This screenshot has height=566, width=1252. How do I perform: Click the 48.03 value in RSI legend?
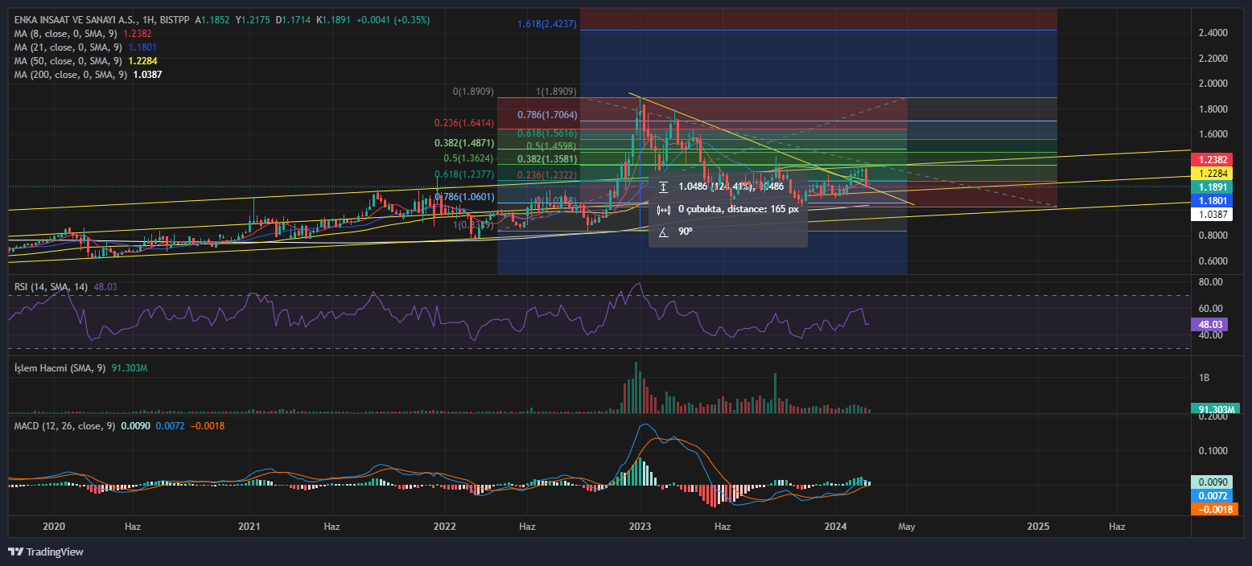tap(105, 287)
